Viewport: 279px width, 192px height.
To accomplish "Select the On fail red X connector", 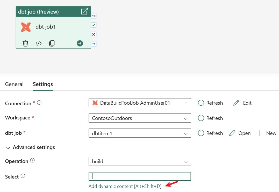I will (94, 34).
